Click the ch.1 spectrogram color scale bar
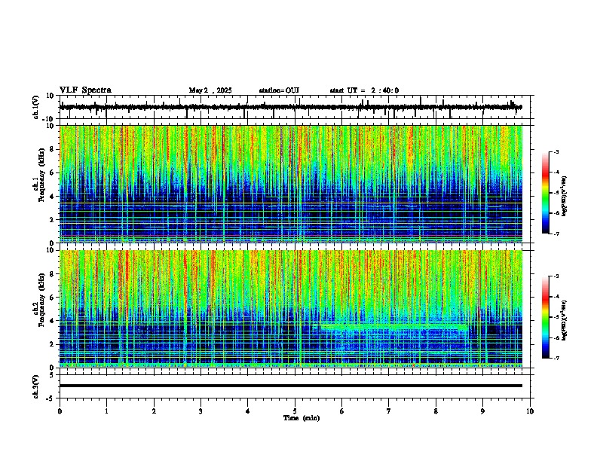The width and height of the screenshot is (597, 461). 546,193
